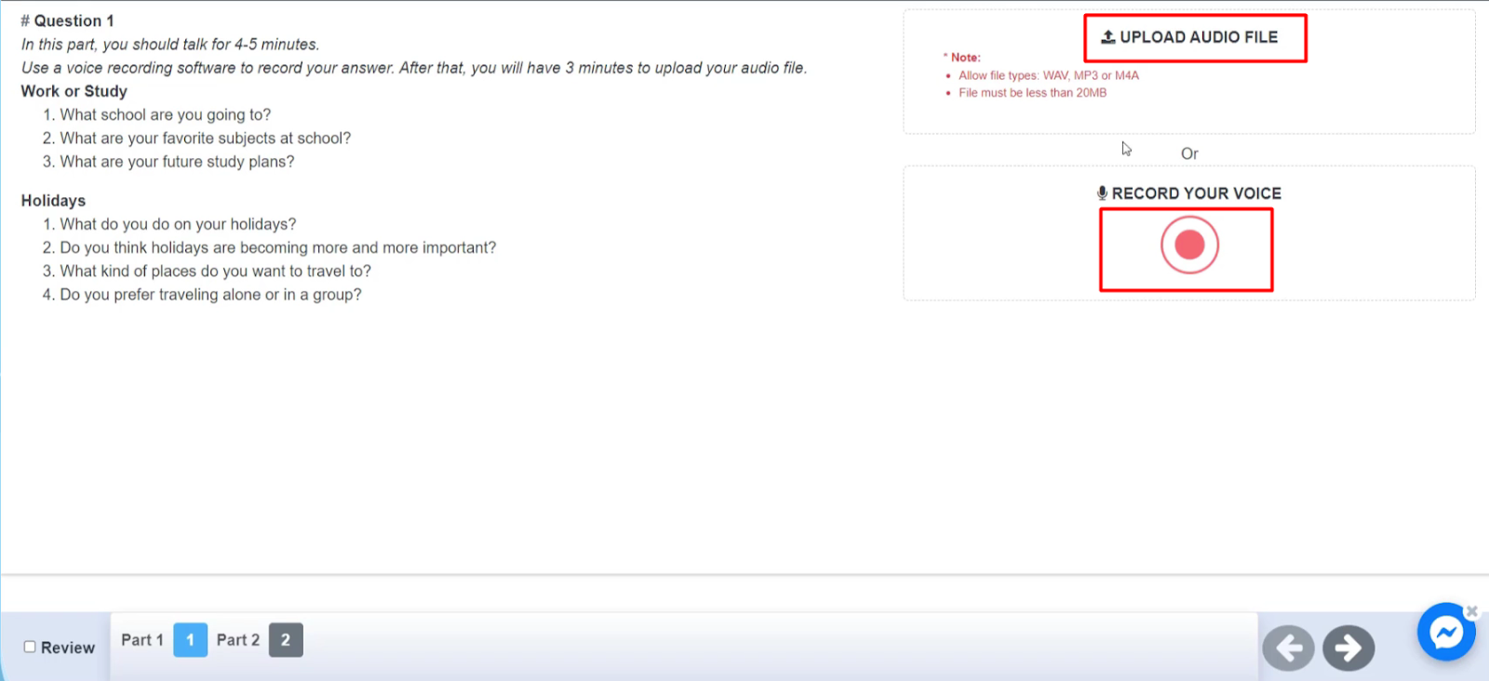Start recording with the red record button
The height and width of the screenshot is (681, 1489).
1189,245
